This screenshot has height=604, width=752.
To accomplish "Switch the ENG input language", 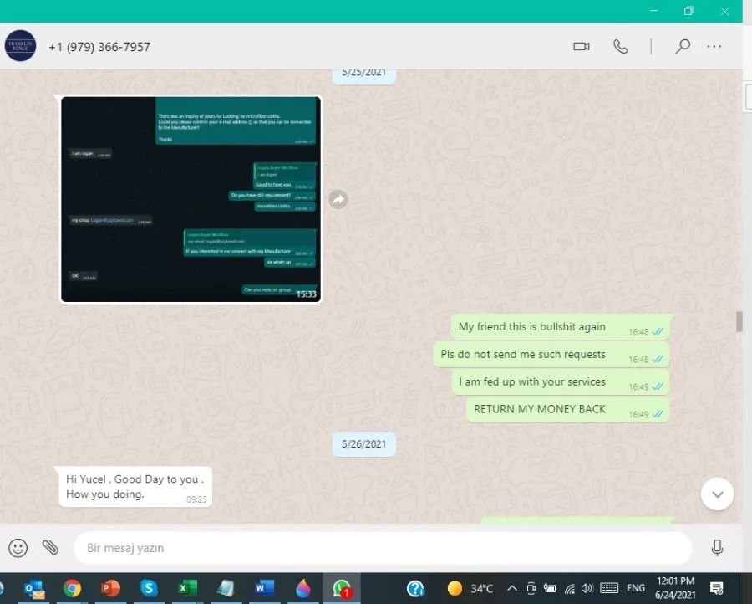I will click(x=636, y=588).
